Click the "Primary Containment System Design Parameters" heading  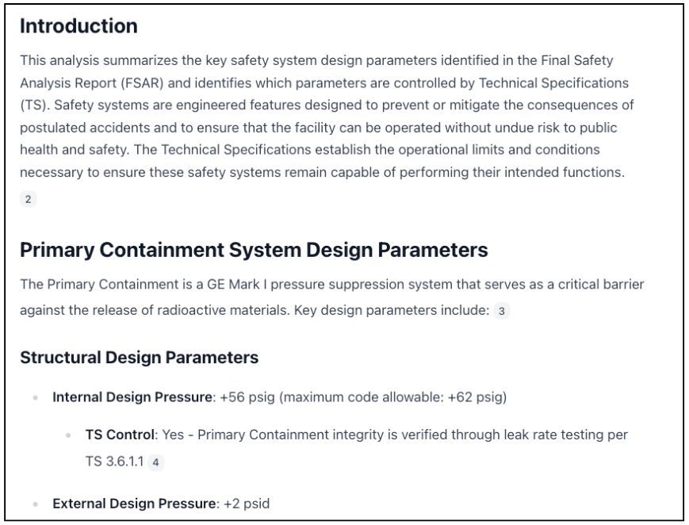[254, 251]
